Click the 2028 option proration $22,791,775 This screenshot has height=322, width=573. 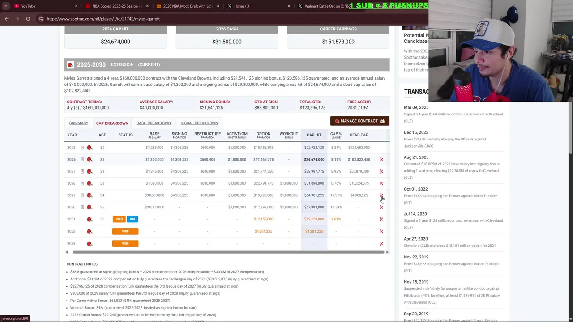263,183
